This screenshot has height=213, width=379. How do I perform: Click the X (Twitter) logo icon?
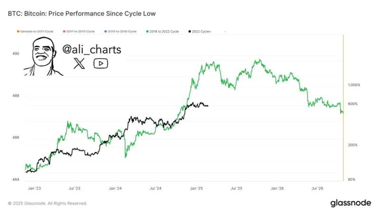[79, 63]
